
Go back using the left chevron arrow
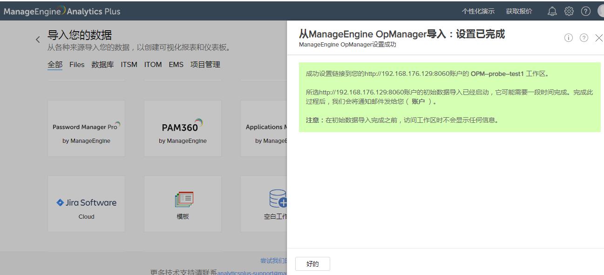(x=38, y=40)
